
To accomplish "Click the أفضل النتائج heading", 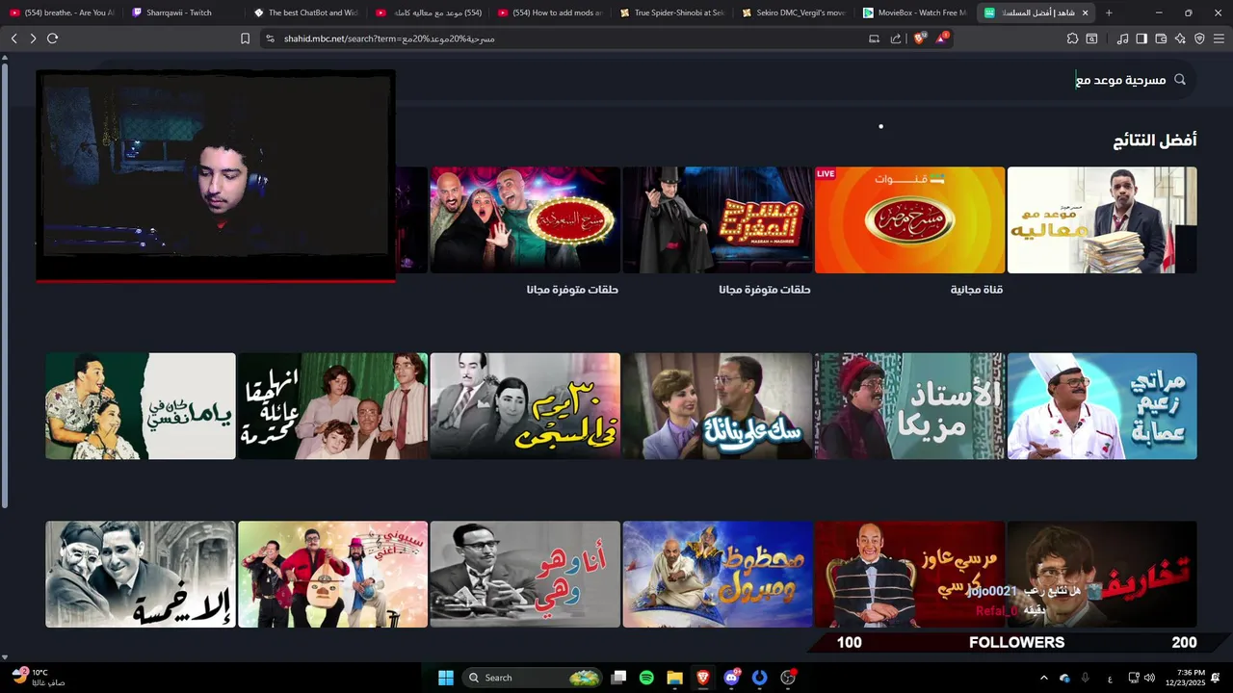I will (1155, 141).
